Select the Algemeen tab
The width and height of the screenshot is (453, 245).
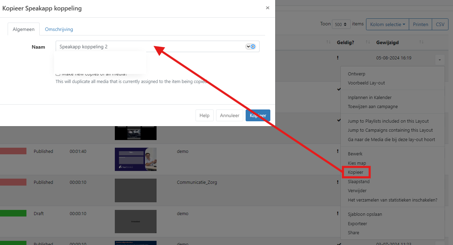click(24, 29)
